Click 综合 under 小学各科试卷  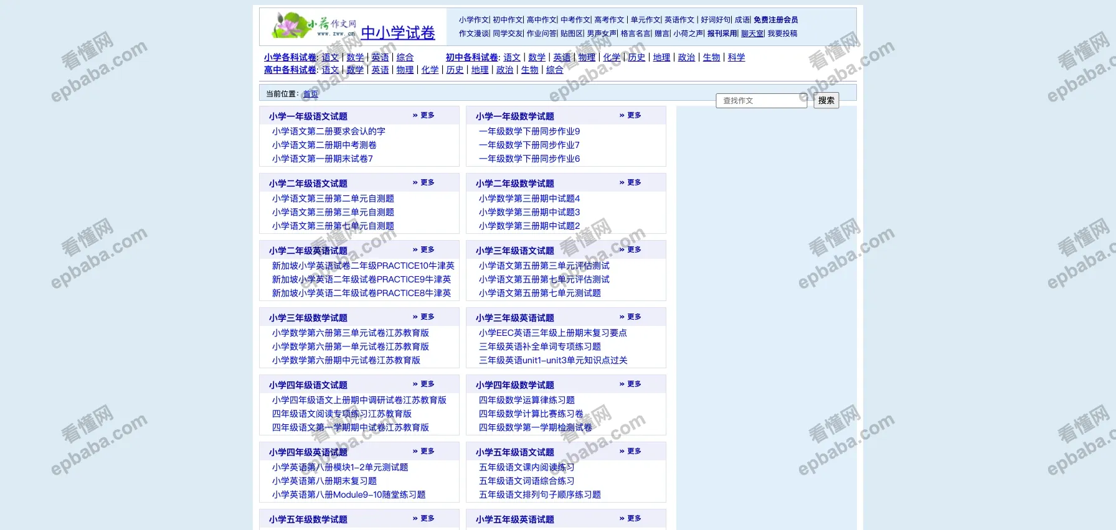coord(405,57)
